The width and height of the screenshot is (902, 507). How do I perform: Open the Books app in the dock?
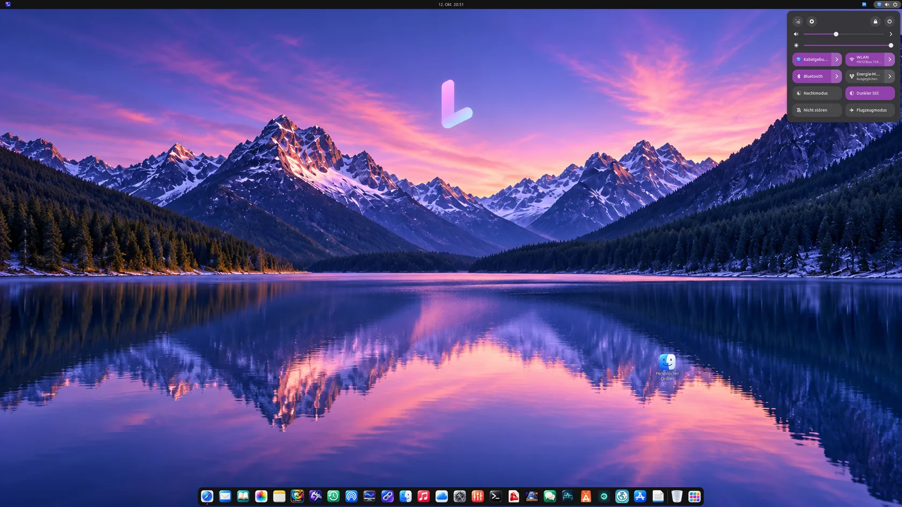pos(243,496)
